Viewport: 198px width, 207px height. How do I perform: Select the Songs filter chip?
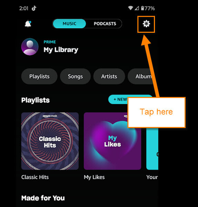(75, 77)
